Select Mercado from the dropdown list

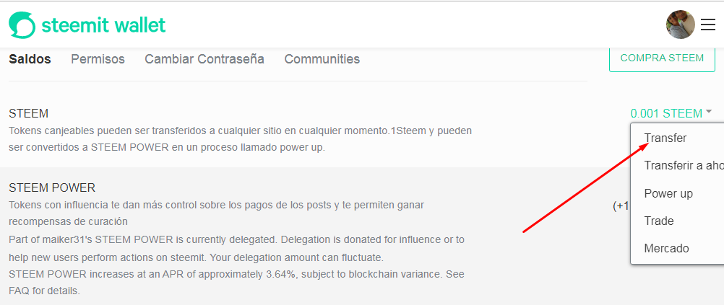[666, 249]
